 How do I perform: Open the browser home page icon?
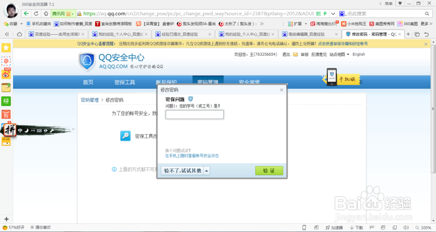(46, 13)
